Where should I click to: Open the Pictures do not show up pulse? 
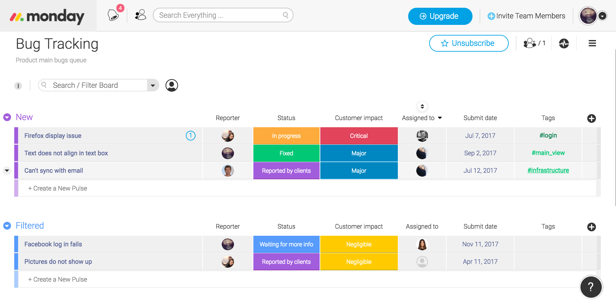[58, 262]
